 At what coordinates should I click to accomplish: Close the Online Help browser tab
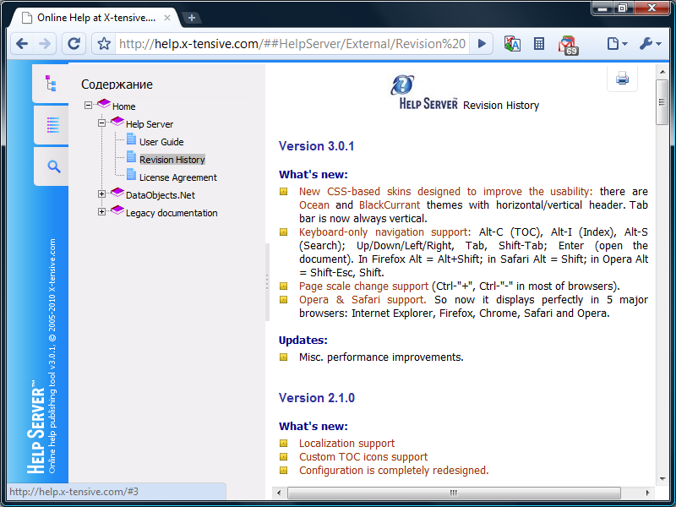[x=167, y=18]
